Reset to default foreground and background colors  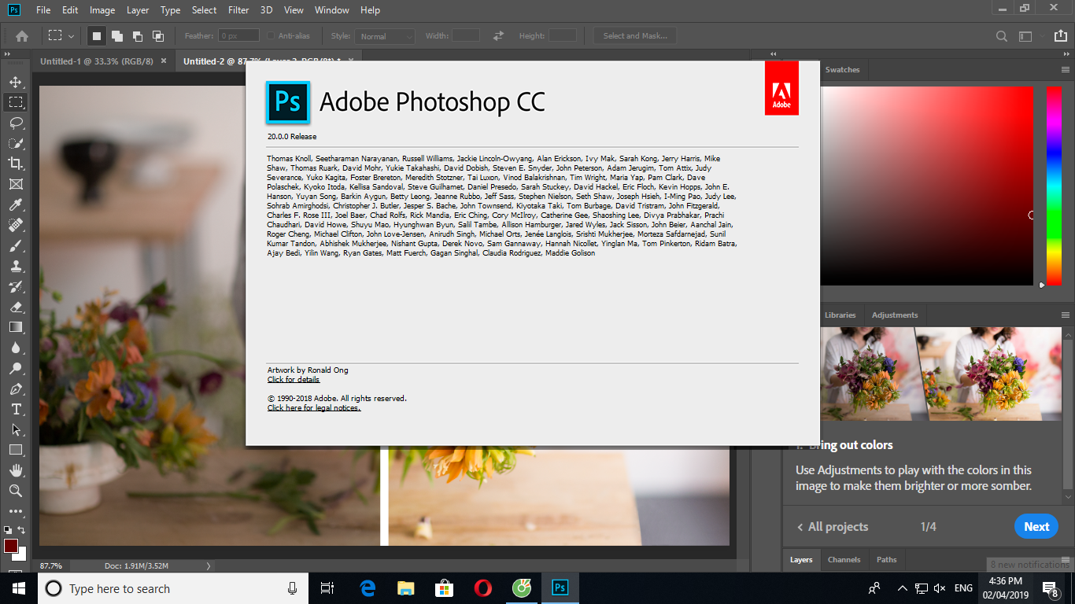(x=8, y=530)
